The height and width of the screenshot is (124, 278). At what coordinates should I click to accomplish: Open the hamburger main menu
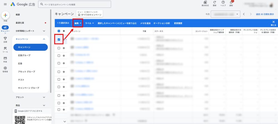5,4
